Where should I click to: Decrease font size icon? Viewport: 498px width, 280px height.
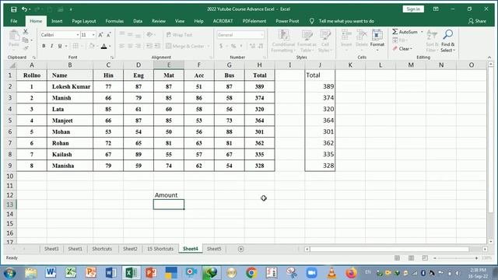point(109,34)
